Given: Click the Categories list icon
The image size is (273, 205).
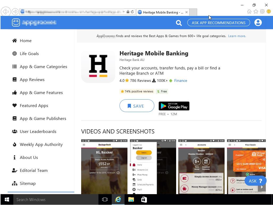Looking at the screenshot, I should [15, 66].
